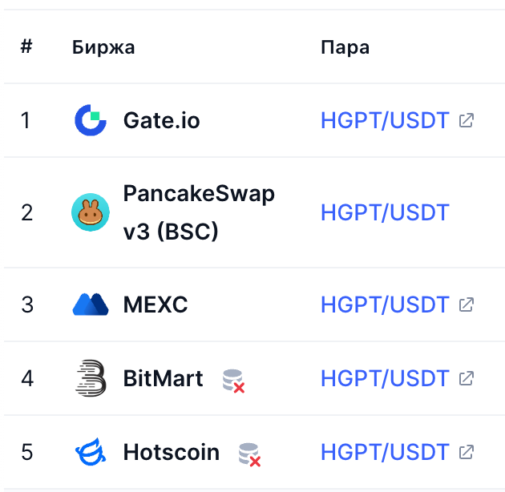Open external link icon for Gate.io pair
Viewport: 505px width, 492px height.
[467, 121]
